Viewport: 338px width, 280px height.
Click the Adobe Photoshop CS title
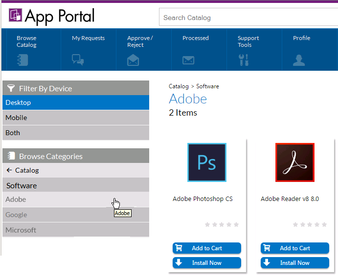(x=203, y=199)
